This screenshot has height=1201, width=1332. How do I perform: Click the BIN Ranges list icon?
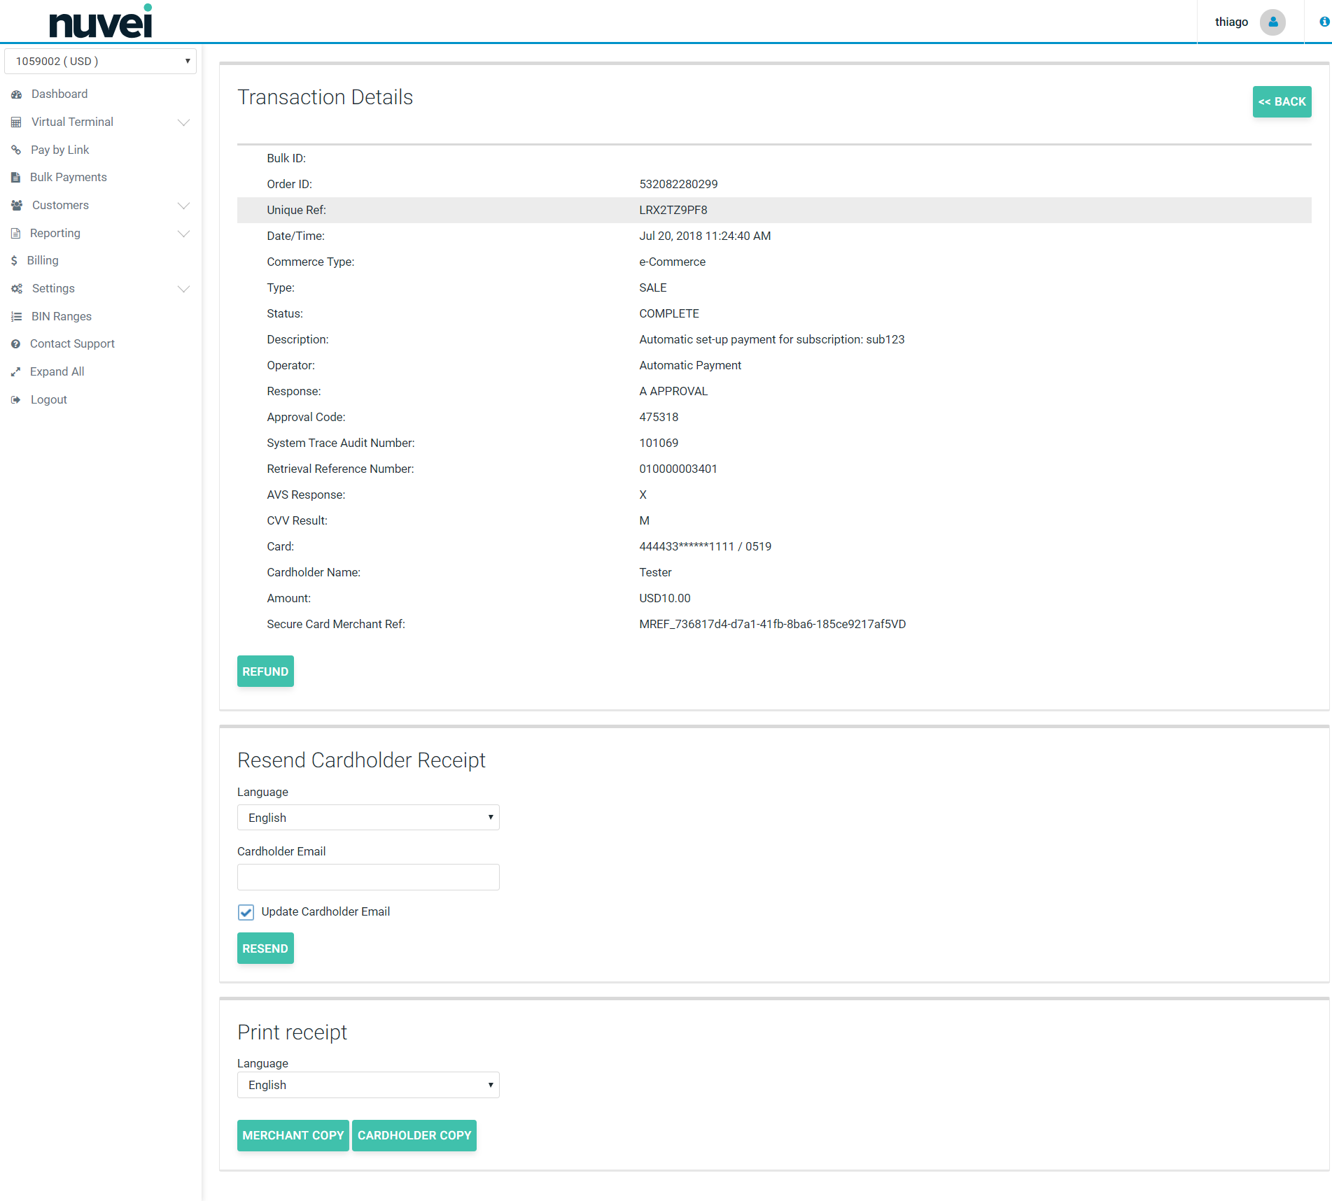(17, 317)
